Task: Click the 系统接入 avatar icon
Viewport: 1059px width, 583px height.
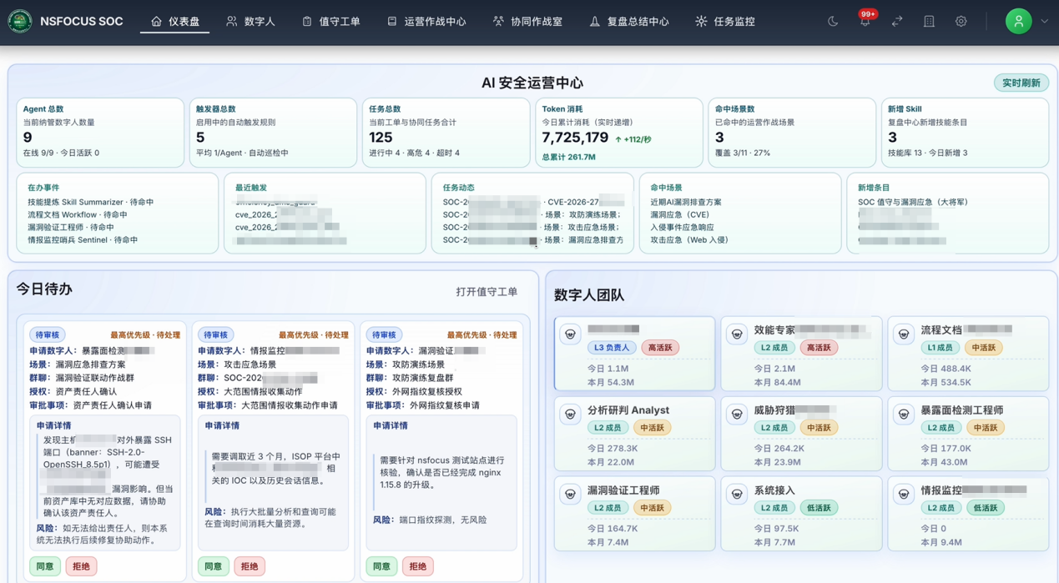Action: pos(737,495)
